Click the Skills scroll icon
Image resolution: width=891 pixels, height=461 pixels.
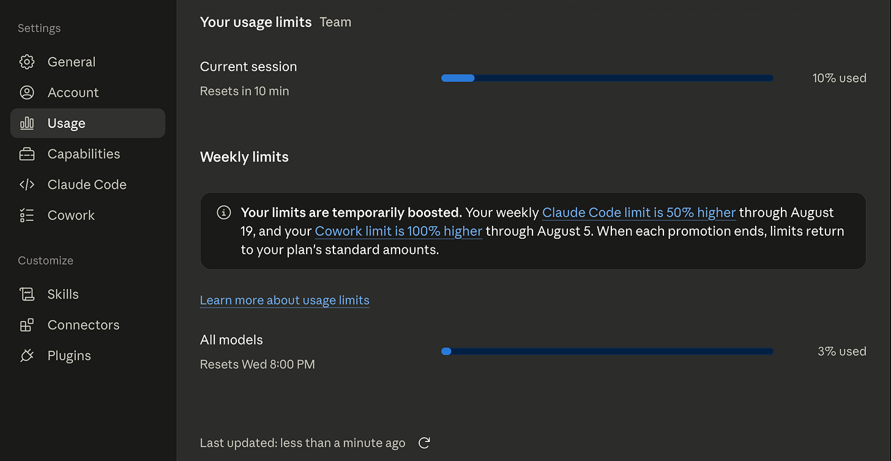pyautogui.click(x=27, y=294)
